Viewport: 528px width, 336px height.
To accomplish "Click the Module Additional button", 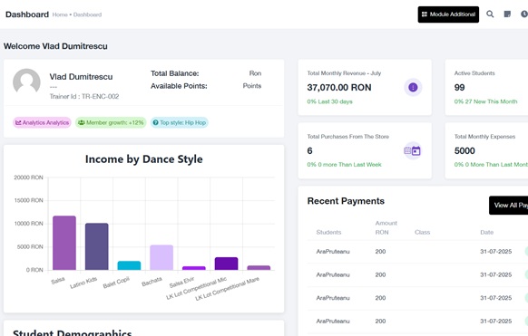I will pos(448,14).
